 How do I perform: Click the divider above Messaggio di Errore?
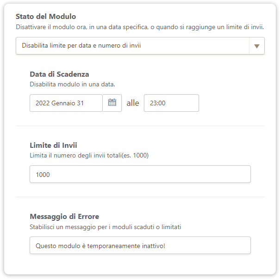click(140, 197)
